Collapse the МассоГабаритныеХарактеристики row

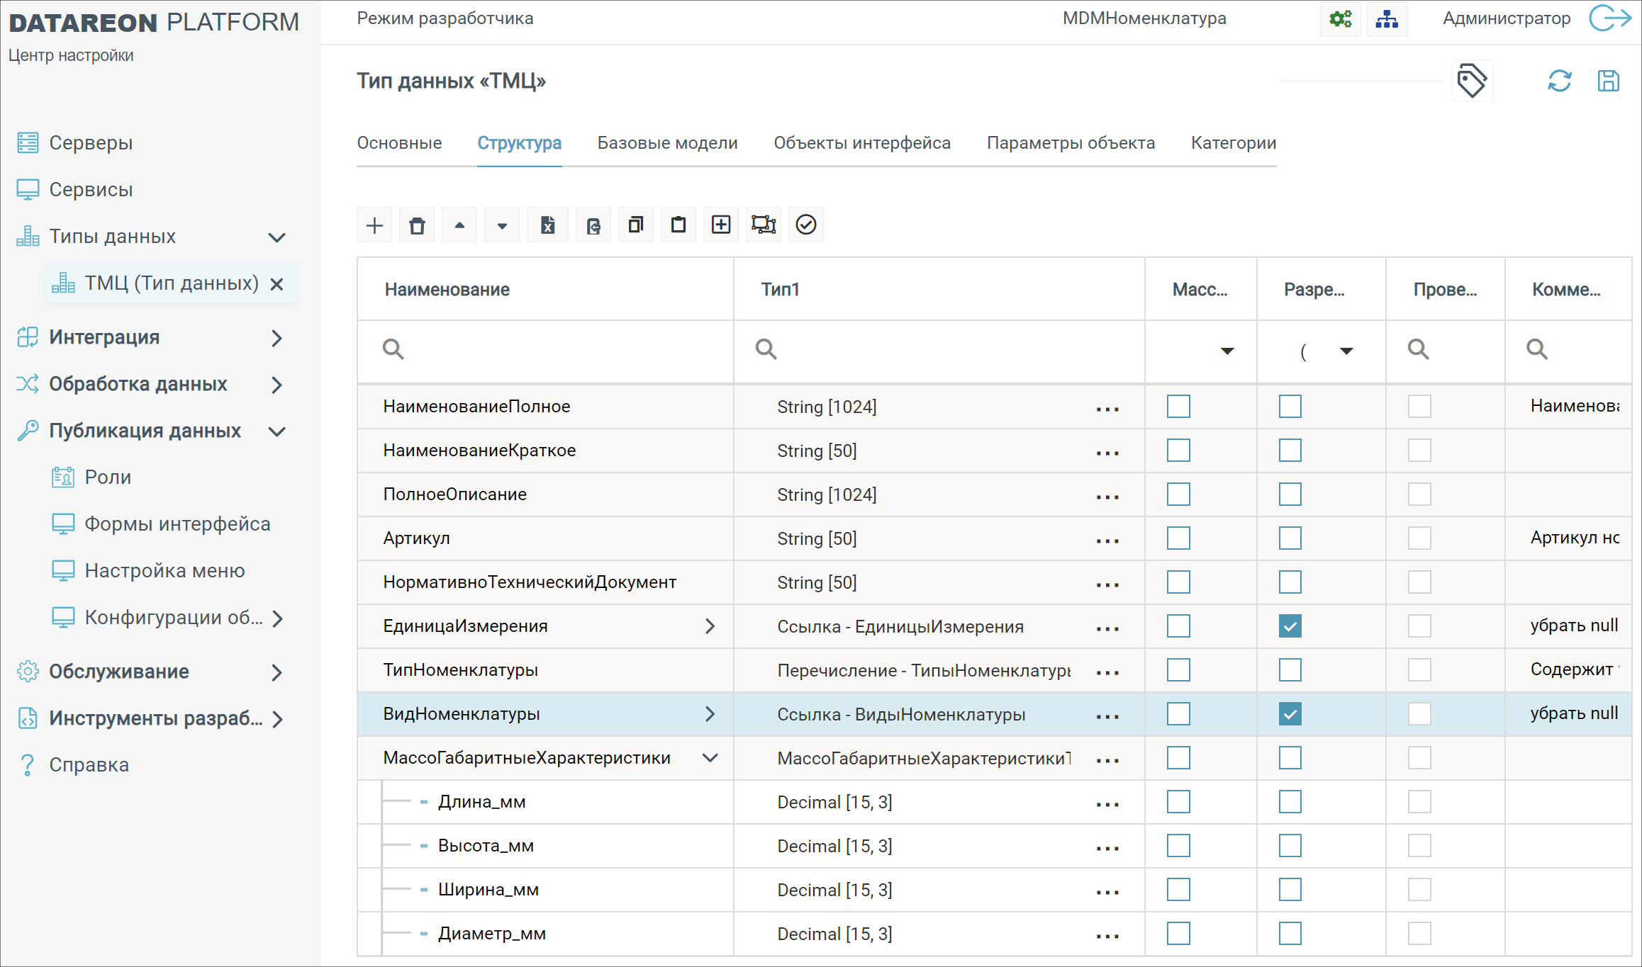[x=710, y=758]
